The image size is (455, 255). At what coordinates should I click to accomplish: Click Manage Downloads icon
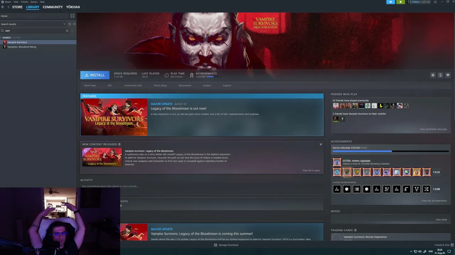[x=215, y=245]
